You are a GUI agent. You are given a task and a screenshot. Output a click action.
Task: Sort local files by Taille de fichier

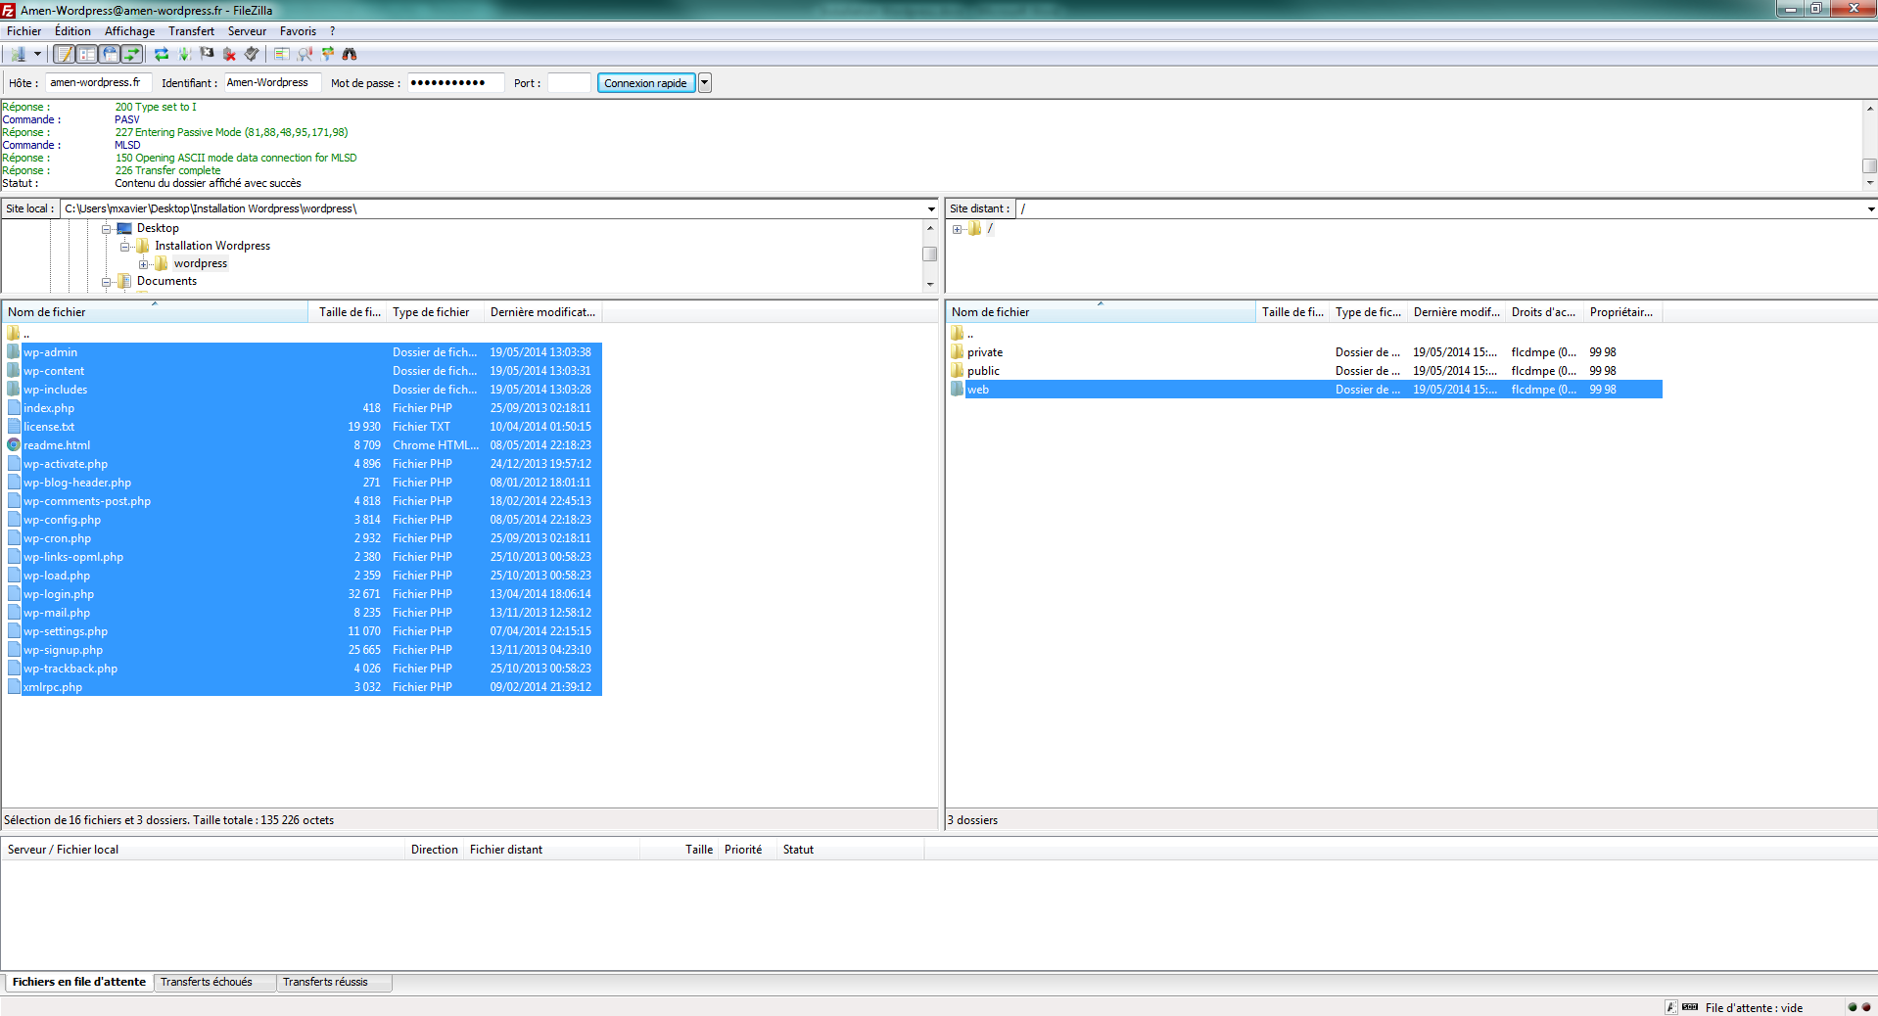[x=348, y=312]
